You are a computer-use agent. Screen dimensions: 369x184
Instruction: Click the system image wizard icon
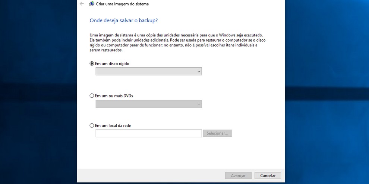(92, 4)
